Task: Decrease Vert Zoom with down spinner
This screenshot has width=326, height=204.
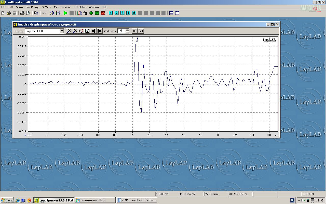Action: pos(127,32)
